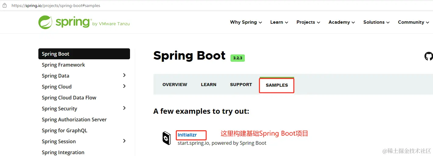Image resolution: width=433 pixels, height=156 pixels.
Task: Open Spring Security project link
Action: (x=59, y=109)
